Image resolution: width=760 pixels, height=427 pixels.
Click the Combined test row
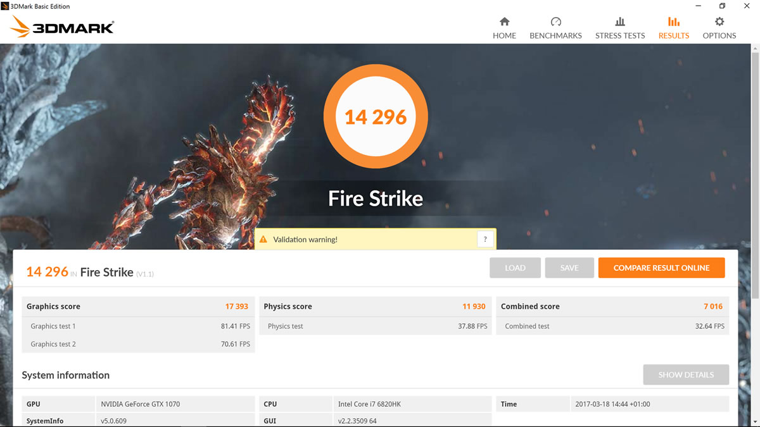pos(612,326)
